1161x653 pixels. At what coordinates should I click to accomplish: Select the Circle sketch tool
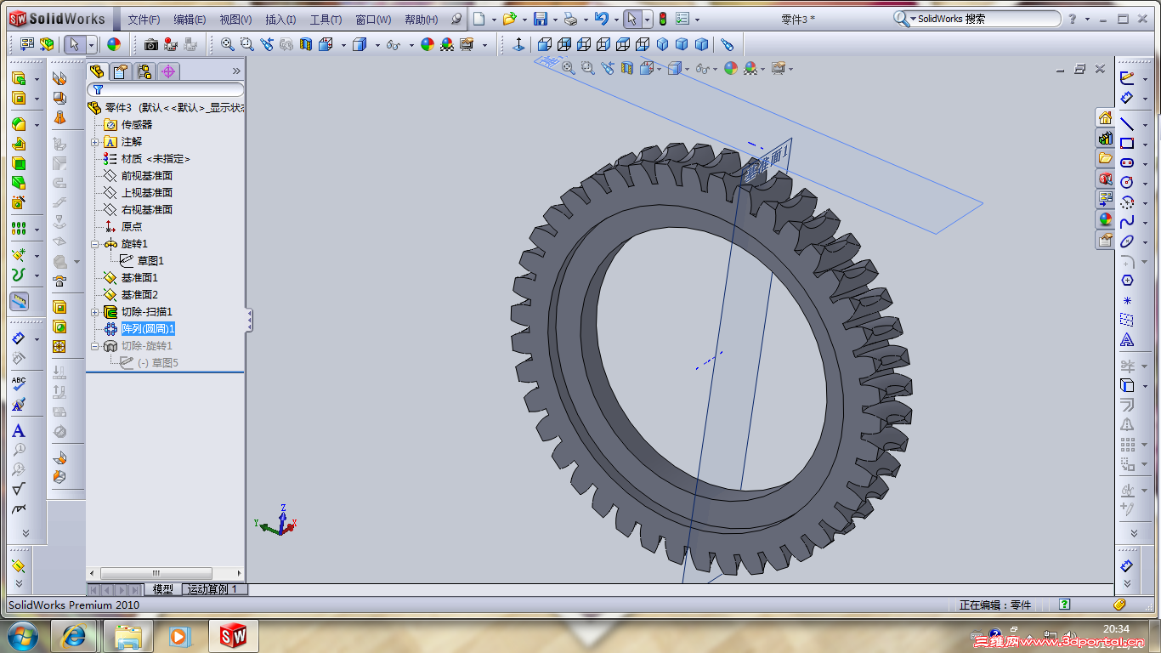click(1127, 182)
